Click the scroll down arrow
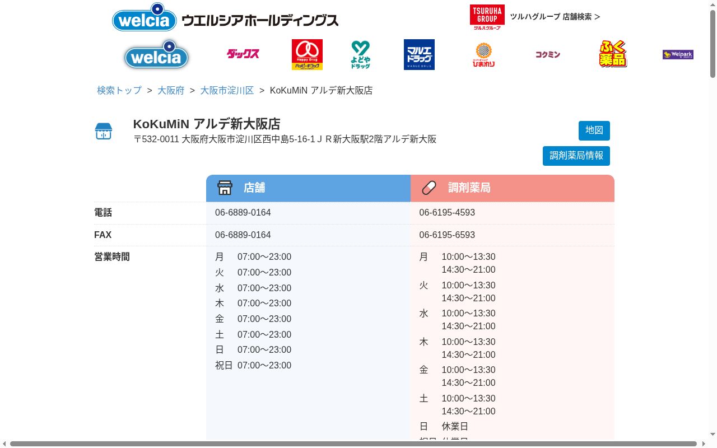 713,435
